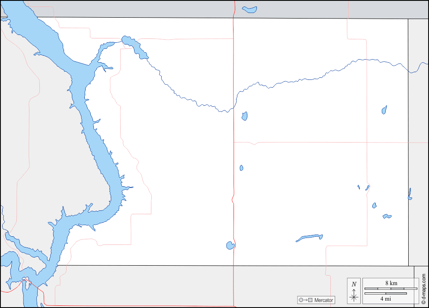Click the Mercator projection label

323,300
